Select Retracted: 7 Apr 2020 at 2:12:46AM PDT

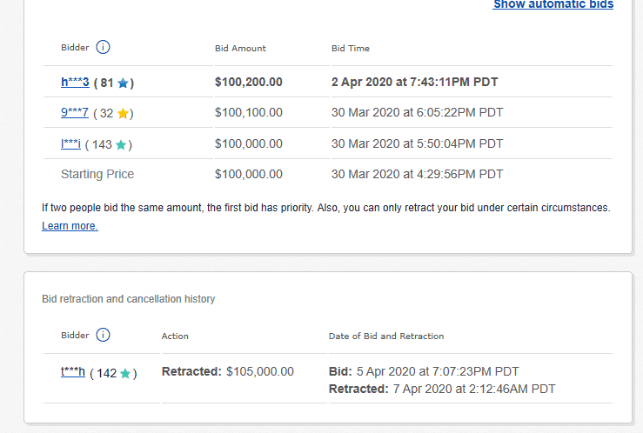point(442,389)
